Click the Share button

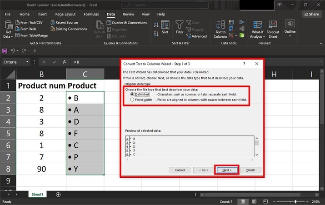click(311, 14)
